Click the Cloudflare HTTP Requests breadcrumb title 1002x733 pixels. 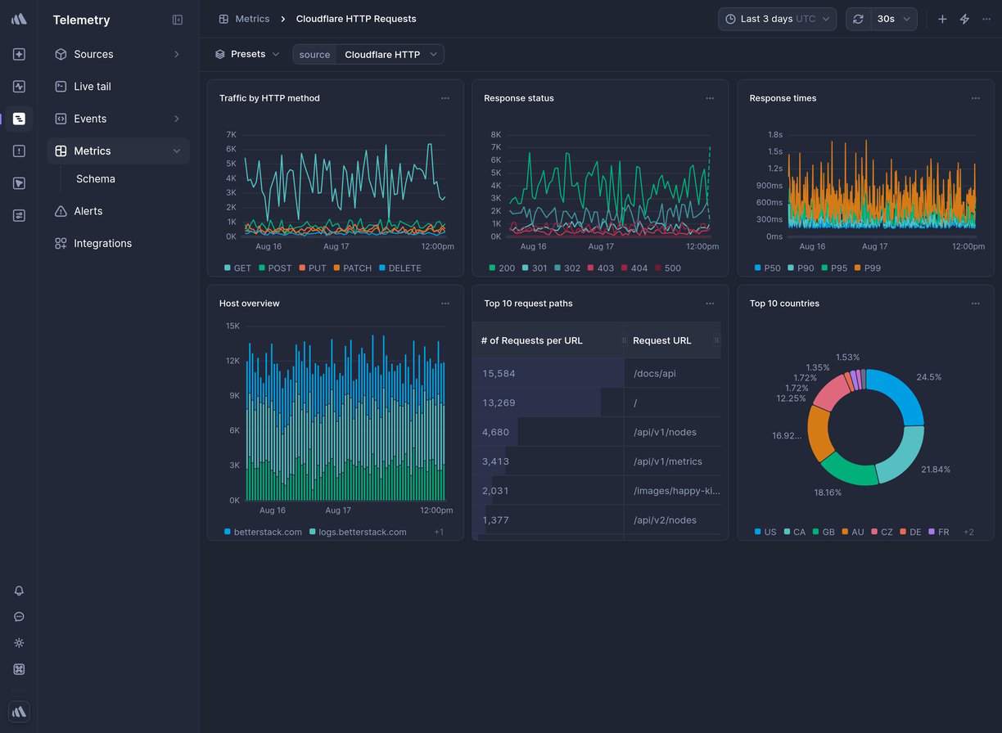tap(356, 19)
